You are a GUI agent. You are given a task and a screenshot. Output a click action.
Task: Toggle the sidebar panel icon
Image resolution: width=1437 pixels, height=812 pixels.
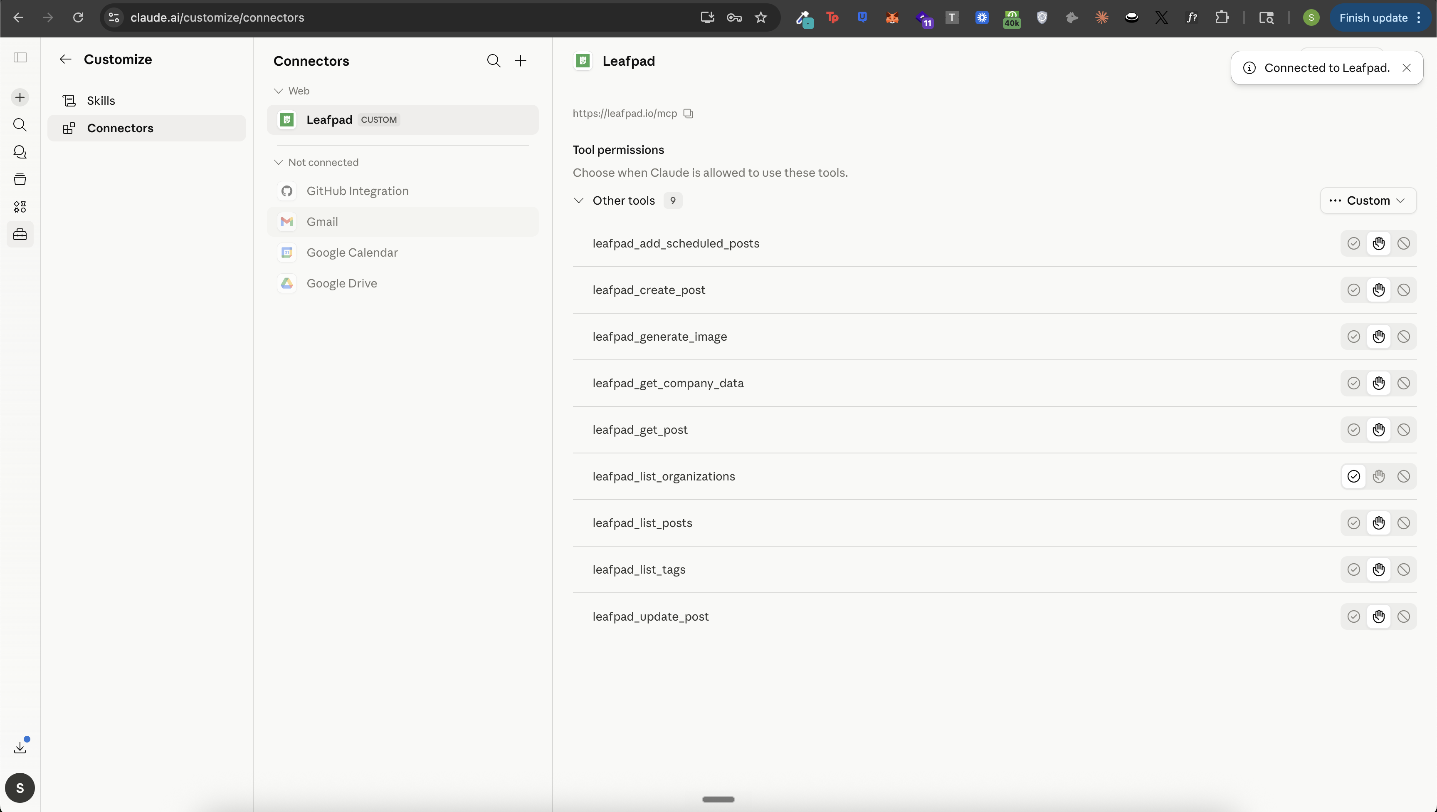point(20,57)
